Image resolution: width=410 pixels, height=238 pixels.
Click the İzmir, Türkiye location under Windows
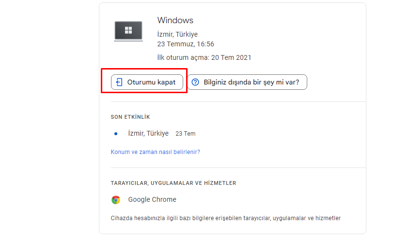[177, 35]
